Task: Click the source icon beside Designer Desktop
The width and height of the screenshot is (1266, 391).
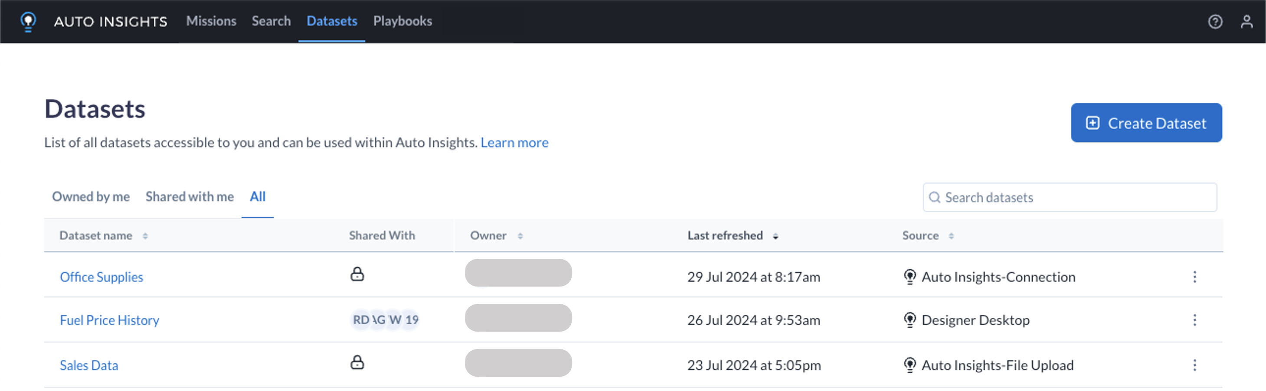Action: (911, 319)
